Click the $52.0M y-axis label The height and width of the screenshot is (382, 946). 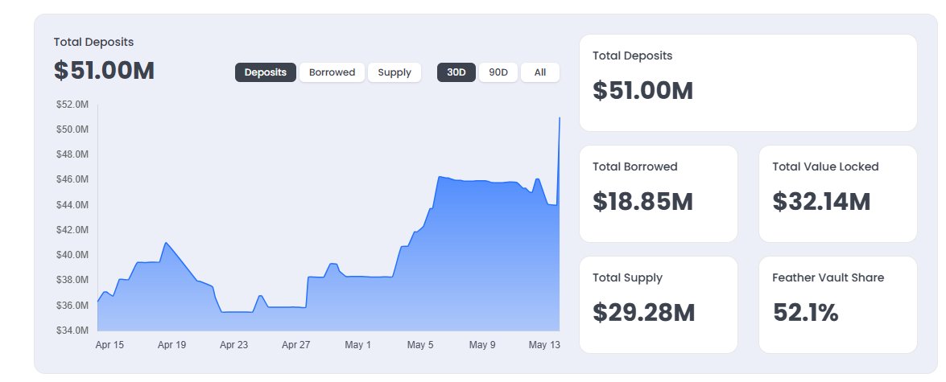pyautogui.click(x=72, y=105)
